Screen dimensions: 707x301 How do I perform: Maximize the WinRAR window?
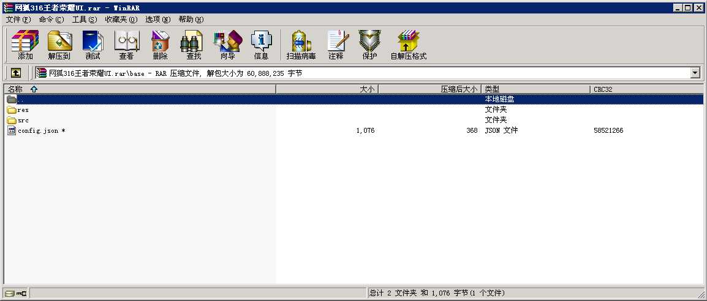[x=687, y=8]
